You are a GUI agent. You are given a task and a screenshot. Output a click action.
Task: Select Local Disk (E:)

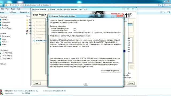(7, 58)
